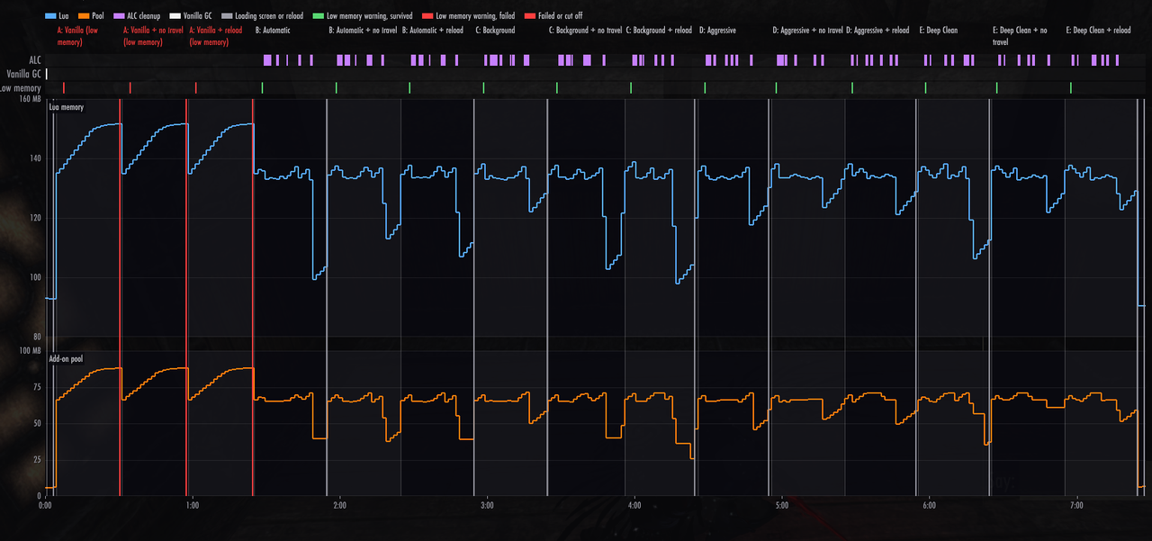
Task: Click the 3:00 time axis label
Action: 487,506
